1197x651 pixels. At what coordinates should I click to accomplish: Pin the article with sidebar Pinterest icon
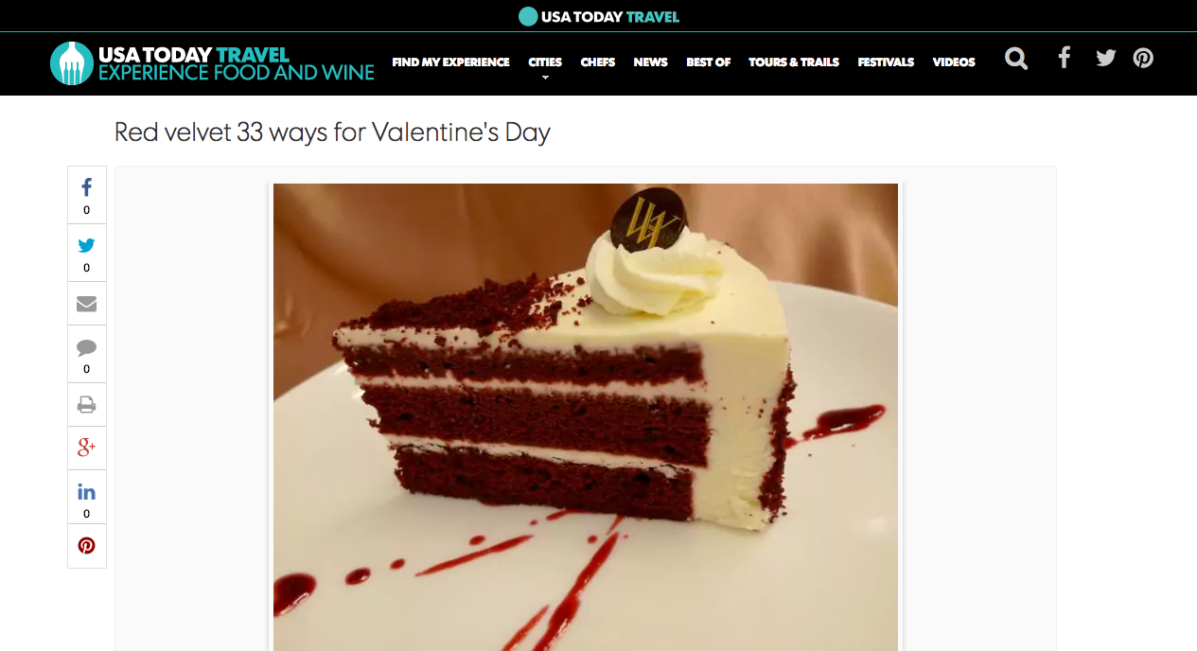tap(87, 546)
